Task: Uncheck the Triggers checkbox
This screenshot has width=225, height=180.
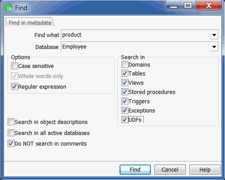Action: [x=125, y=101]
